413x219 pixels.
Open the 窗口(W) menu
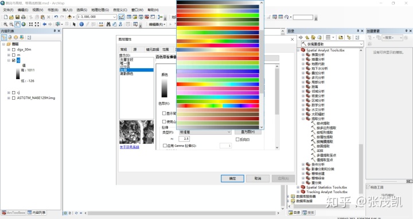137,10
